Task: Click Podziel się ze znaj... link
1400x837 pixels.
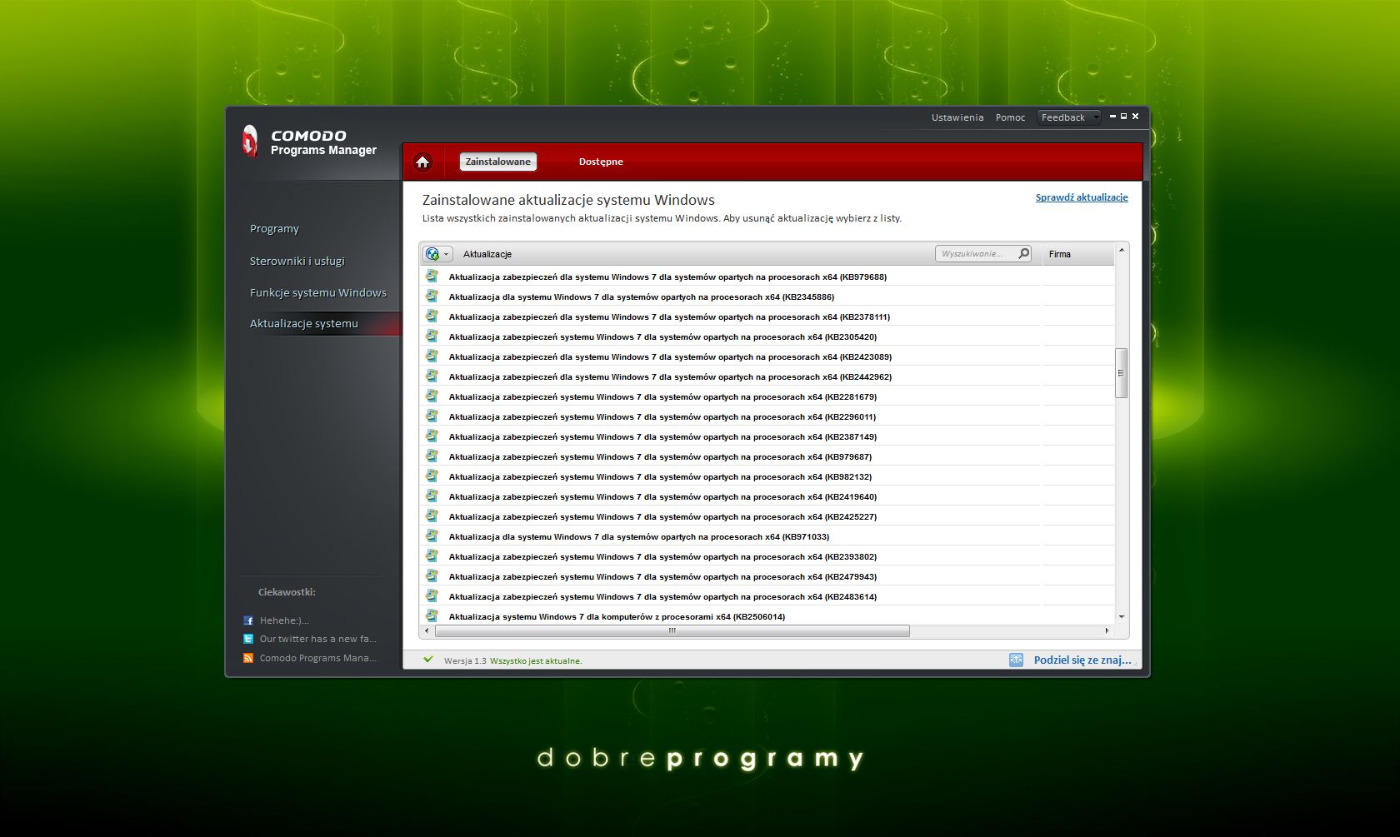Action: tap(1082, 660)
